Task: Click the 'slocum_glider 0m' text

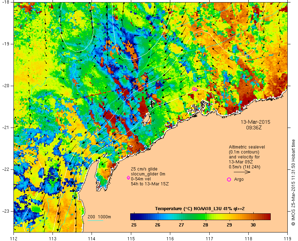Action: (148, 174)
